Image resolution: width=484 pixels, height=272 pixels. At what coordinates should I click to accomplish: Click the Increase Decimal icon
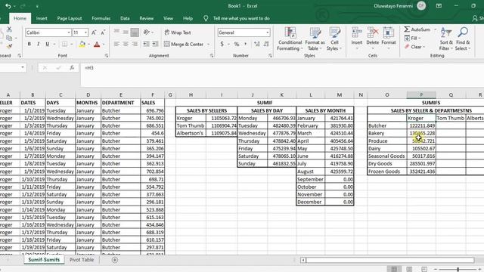pyautogui.click(x=257, y=44)
